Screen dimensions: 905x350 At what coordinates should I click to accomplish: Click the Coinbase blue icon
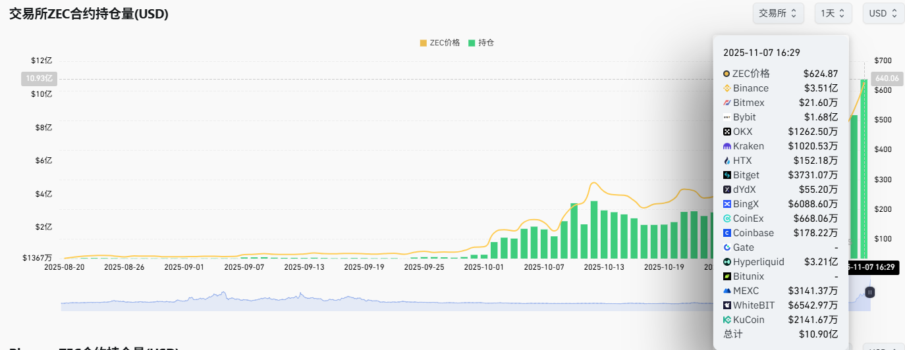pos(727,233)
